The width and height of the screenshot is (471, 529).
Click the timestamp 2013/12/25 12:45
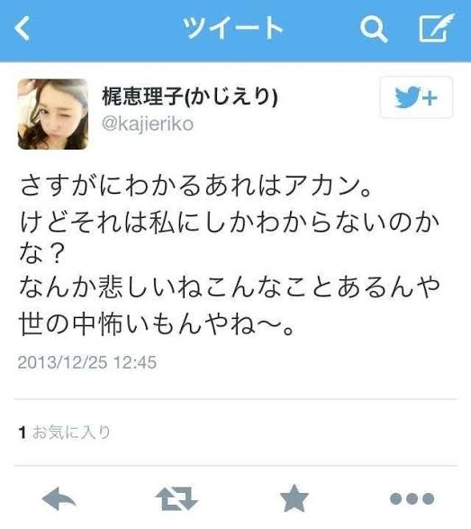coord(87,362)
